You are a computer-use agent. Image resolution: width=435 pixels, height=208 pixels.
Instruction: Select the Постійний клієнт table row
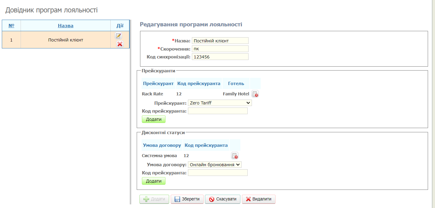pos(65,40)
